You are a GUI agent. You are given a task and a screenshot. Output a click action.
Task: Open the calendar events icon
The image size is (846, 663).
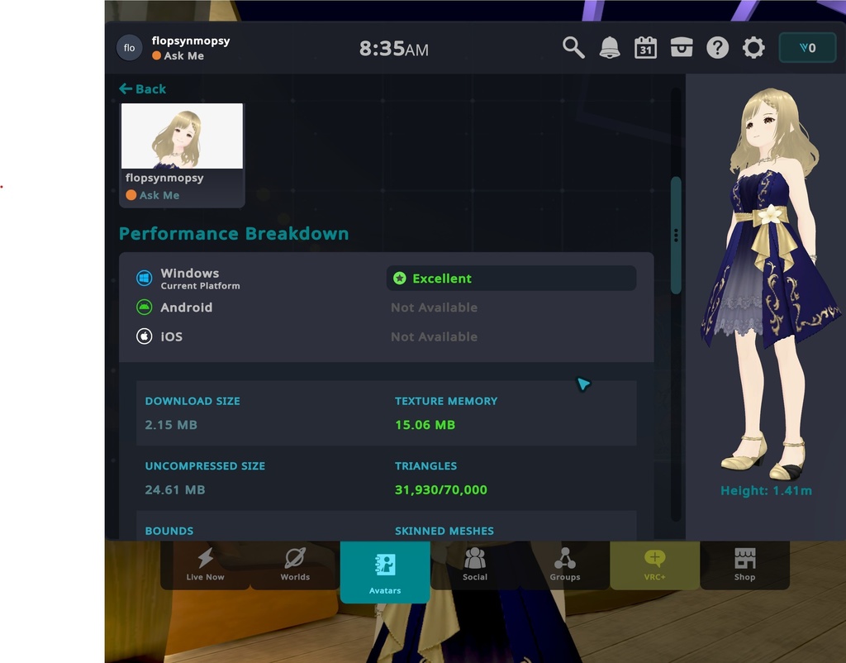[x=645, y=47]
